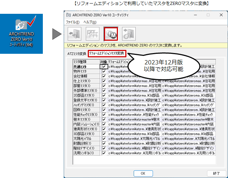This screenshot has height=178, width=228.
Task: Toggle the 建具形状マスタ(1) checkbox
Action: coord(104,129)
